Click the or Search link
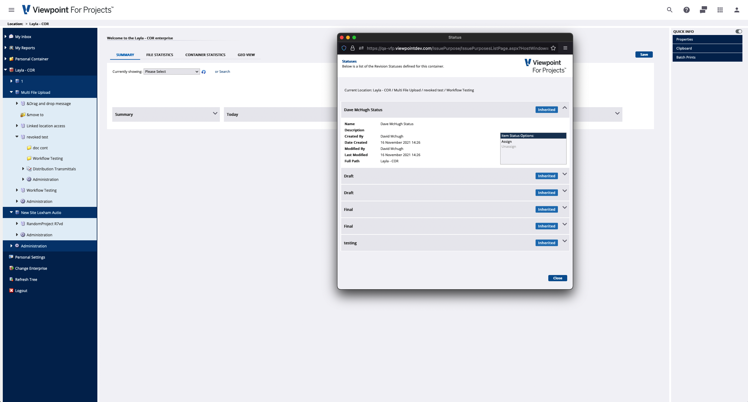Image resolution: width=748 pixels, height=402 pixels. pyautogui.click(x=222, y=72)
